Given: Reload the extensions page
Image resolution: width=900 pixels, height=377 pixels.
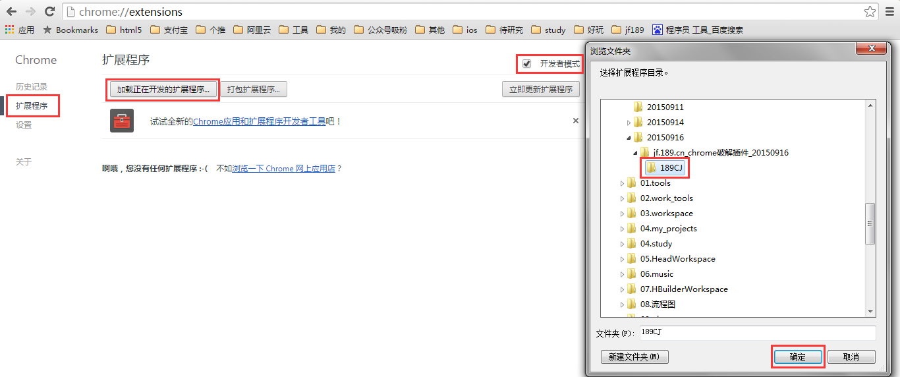Looking at the screenshot, I should click(x=49, y=11).
